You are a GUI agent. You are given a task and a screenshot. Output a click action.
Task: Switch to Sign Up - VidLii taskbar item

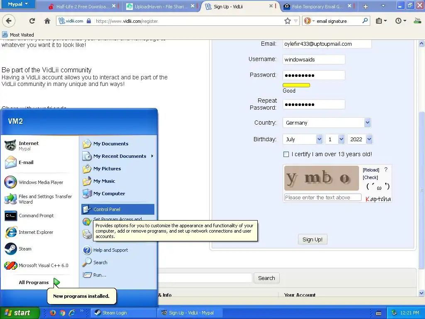(x=190, y=313)
